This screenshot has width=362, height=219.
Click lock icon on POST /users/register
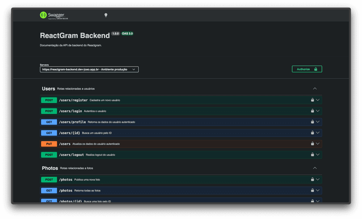click(x=312, y=100)
